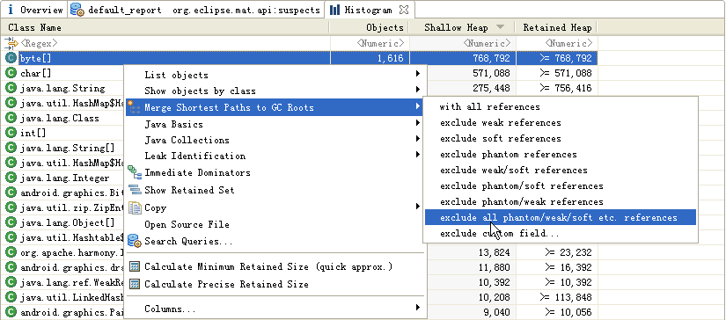
Task: Click the Show Retained Set menu icon
Action: [135, 190]
